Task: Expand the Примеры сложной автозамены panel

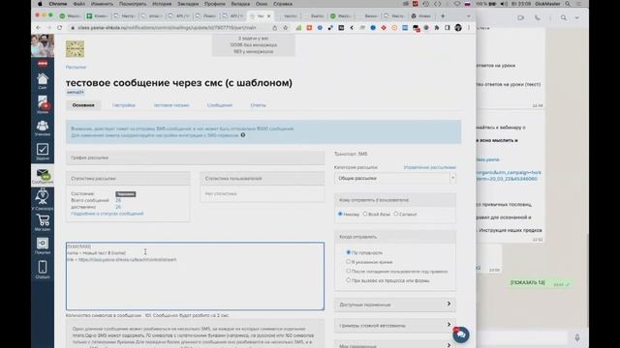Action: 395,325
